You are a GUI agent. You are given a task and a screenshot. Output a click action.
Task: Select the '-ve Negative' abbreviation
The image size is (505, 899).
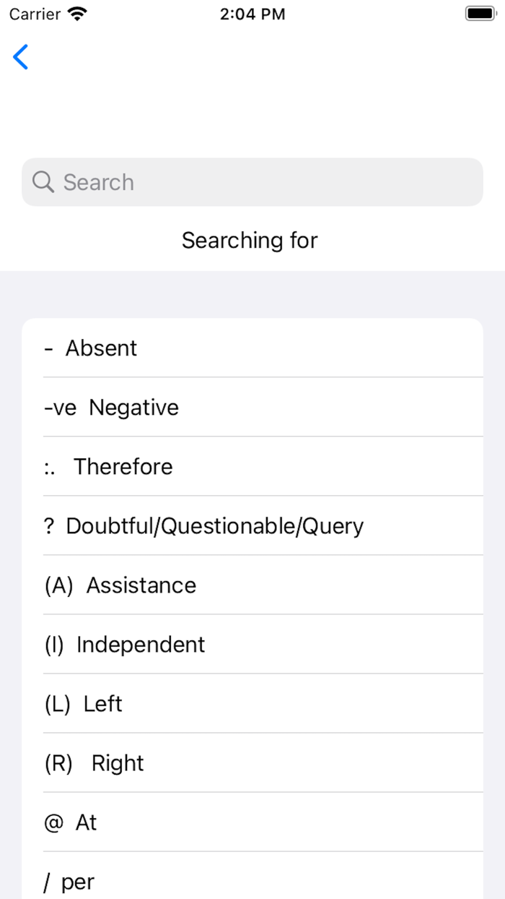(x=252, y=407)
